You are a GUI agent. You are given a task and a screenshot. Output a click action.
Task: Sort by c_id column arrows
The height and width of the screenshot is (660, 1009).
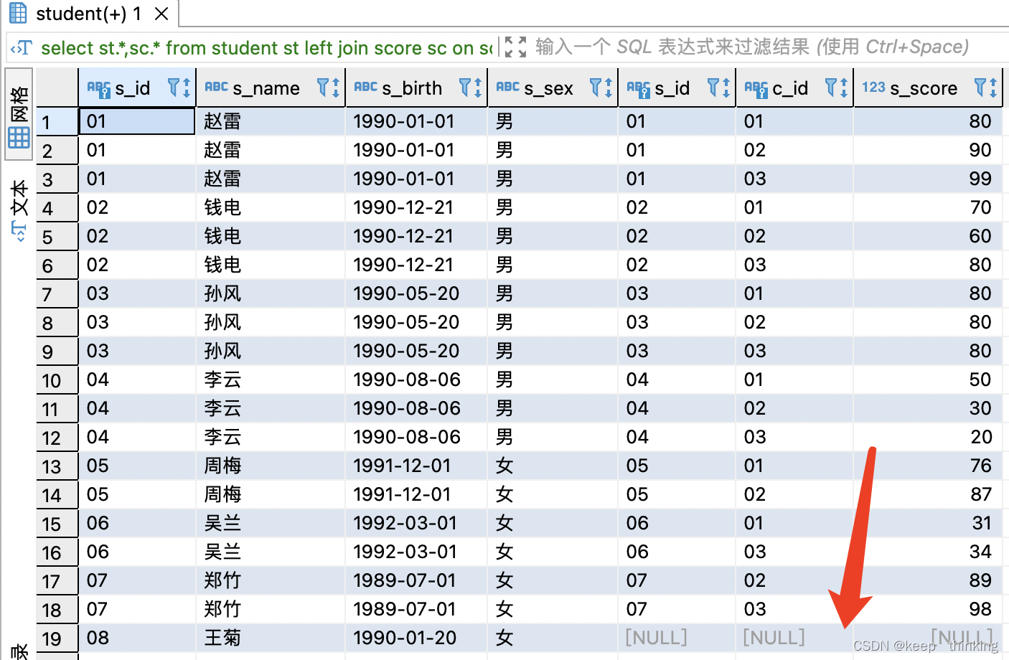tap(844, 88)
